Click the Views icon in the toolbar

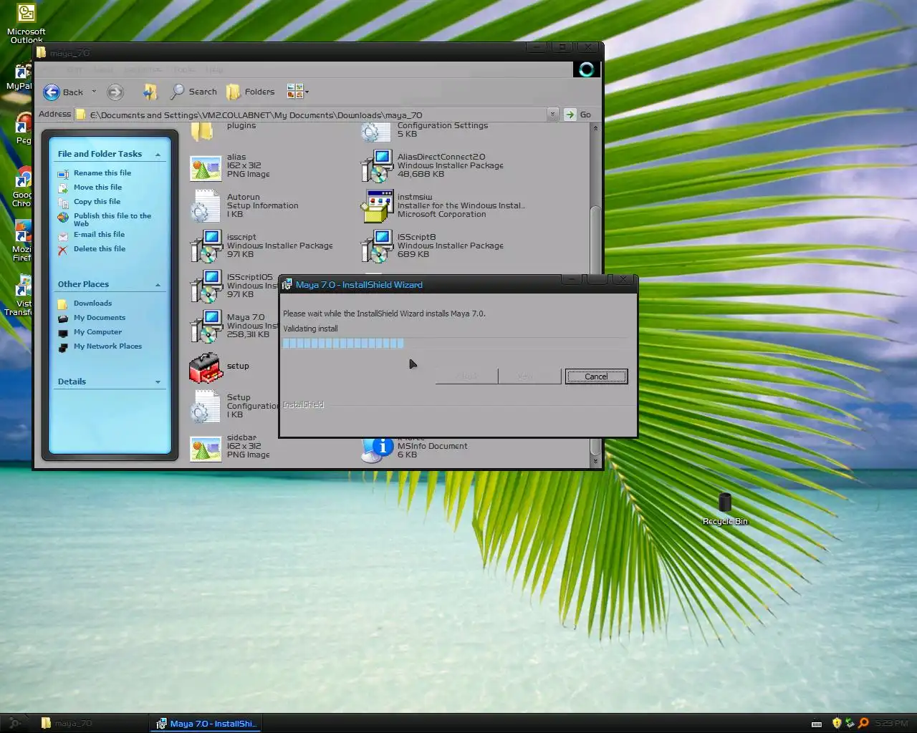294,91
